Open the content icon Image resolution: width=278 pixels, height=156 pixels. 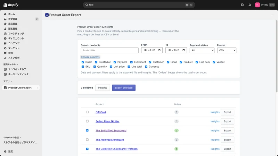5,43
